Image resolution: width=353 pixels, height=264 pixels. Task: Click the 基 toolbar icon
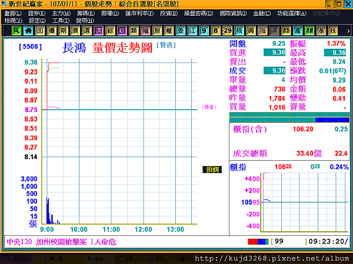point(321,31)
